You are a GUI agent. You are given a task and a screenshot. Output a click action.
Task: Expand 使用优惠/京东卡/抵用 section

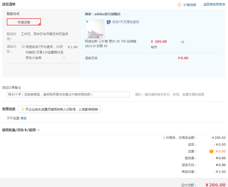click(21, 130)
